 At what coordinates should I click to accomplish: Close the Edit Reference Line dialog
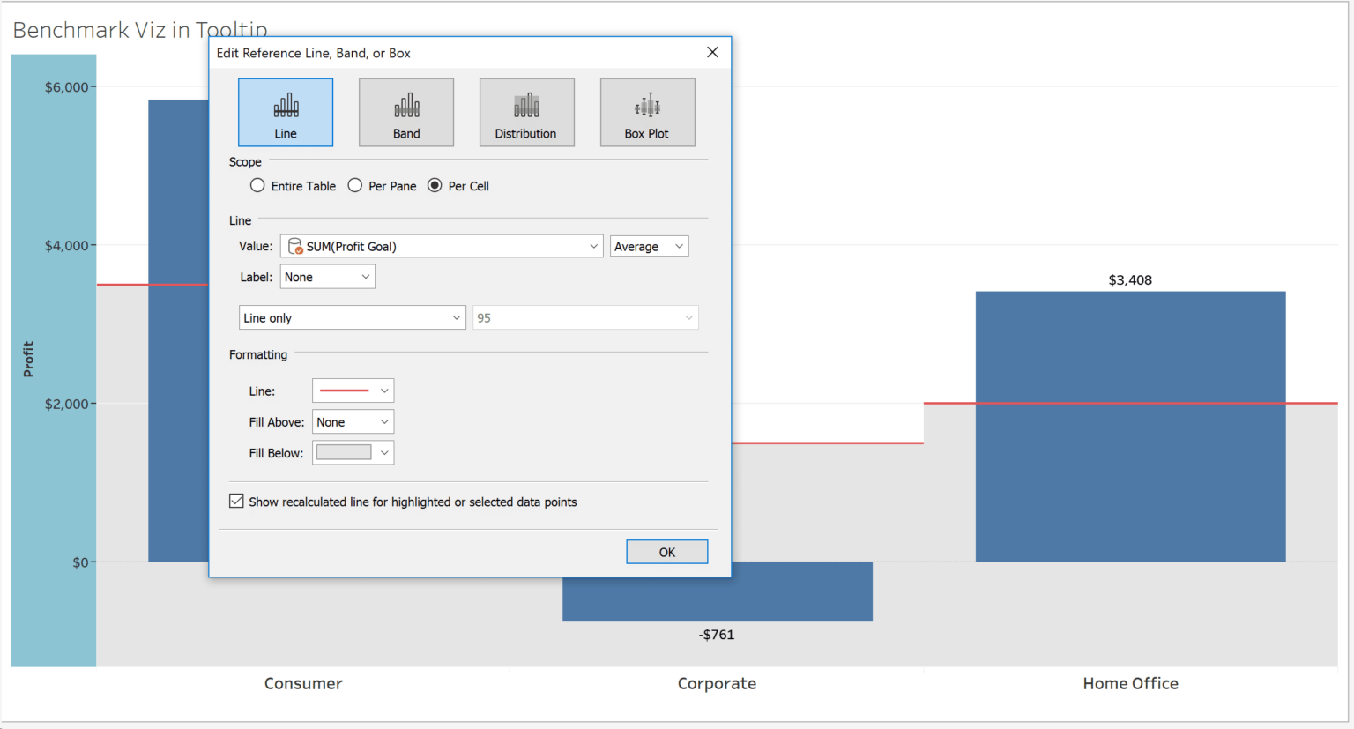click(x=712, y=53)
